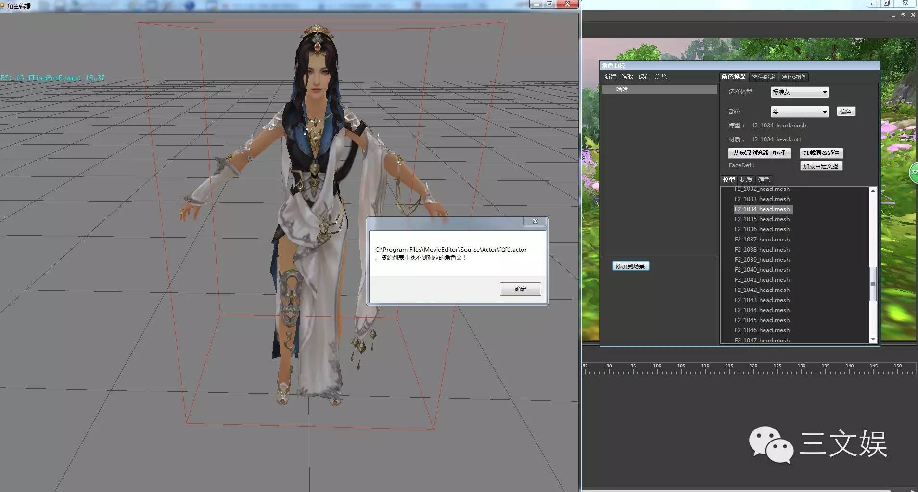Close the error message dialog

[x=535, y=221]
